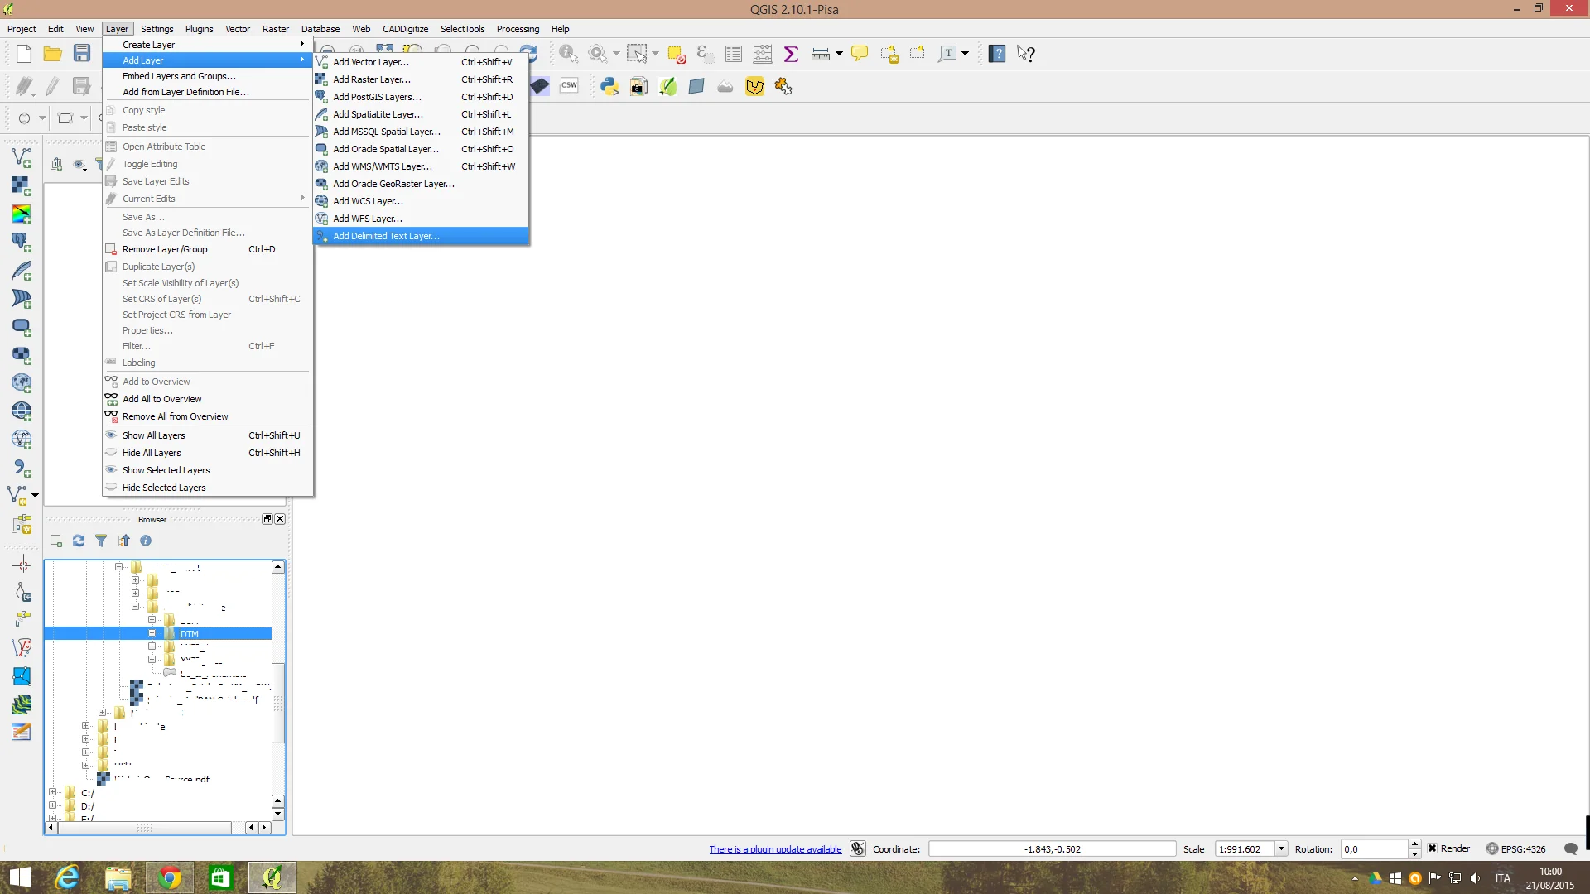Click the Save Project floppy icon

[x=82, y=54]
